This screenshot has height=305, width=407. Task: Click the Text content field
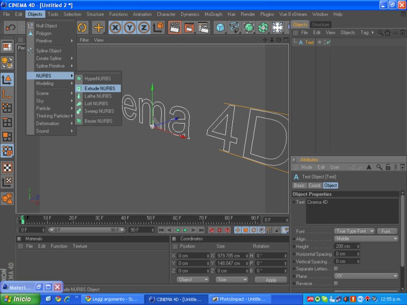click(x=352, y=211)
